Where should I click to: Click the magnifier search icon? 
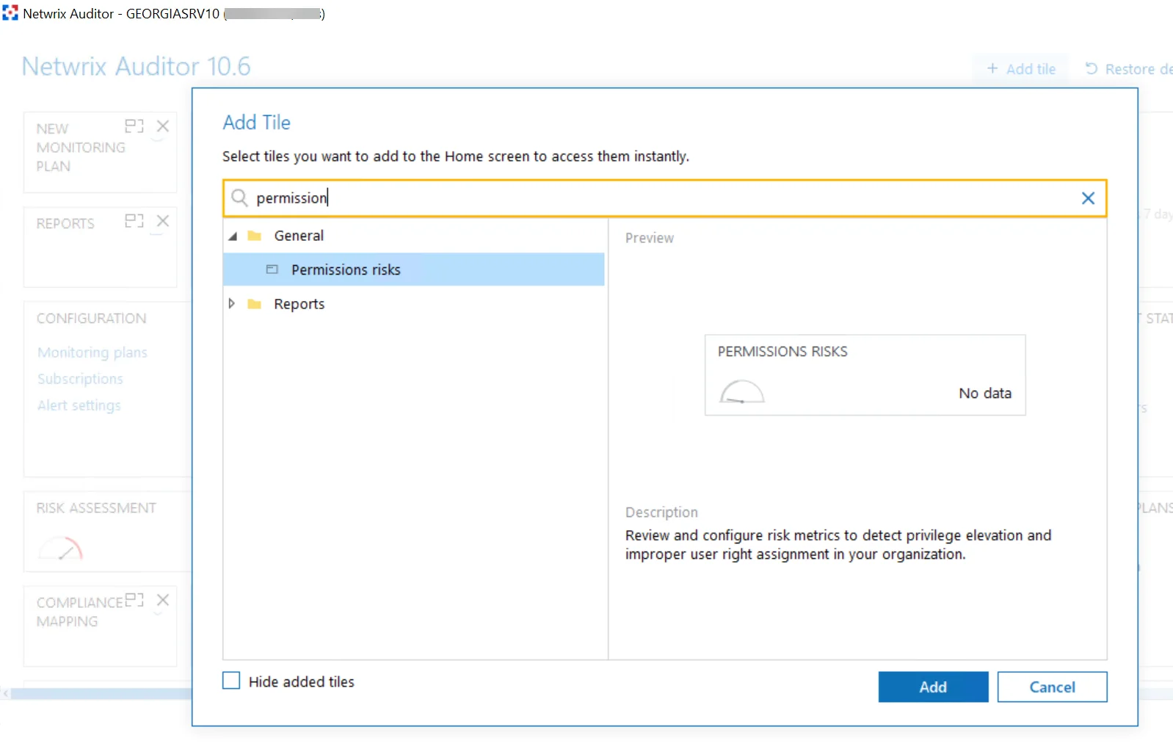[x=239, y=198]
